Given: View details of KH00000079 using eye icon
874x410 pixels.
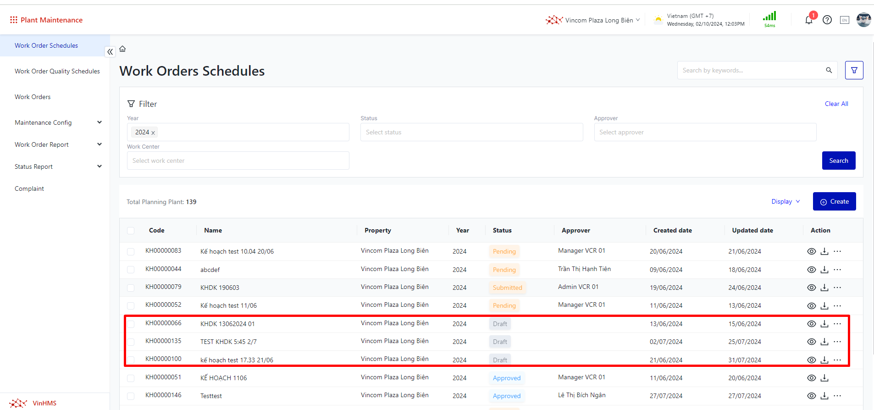Looking at the screenshot, I should point(811,288).
